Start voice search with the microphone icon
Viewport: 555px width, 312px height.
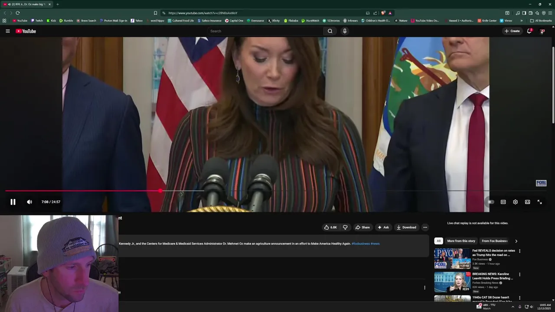point(345,31)
